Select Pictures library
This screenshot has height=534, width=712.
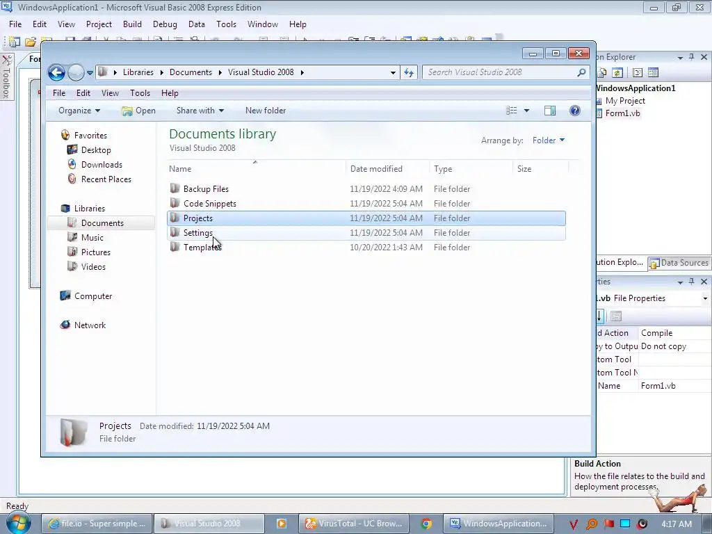(x=96, y=252)
